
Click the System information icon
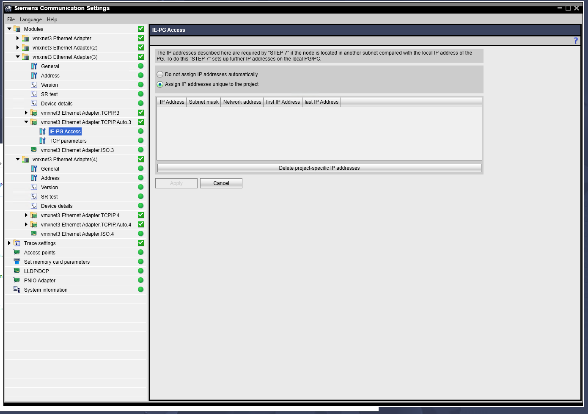(x=17, y=290)
